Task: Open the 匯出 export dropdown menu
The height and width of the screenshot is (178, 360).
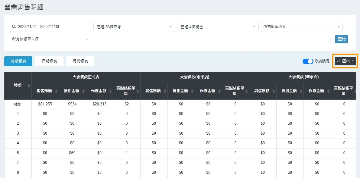Action: click(345, 61)
